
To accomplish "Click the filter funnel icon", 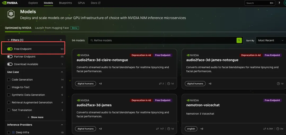I will (x=8, y=40).
